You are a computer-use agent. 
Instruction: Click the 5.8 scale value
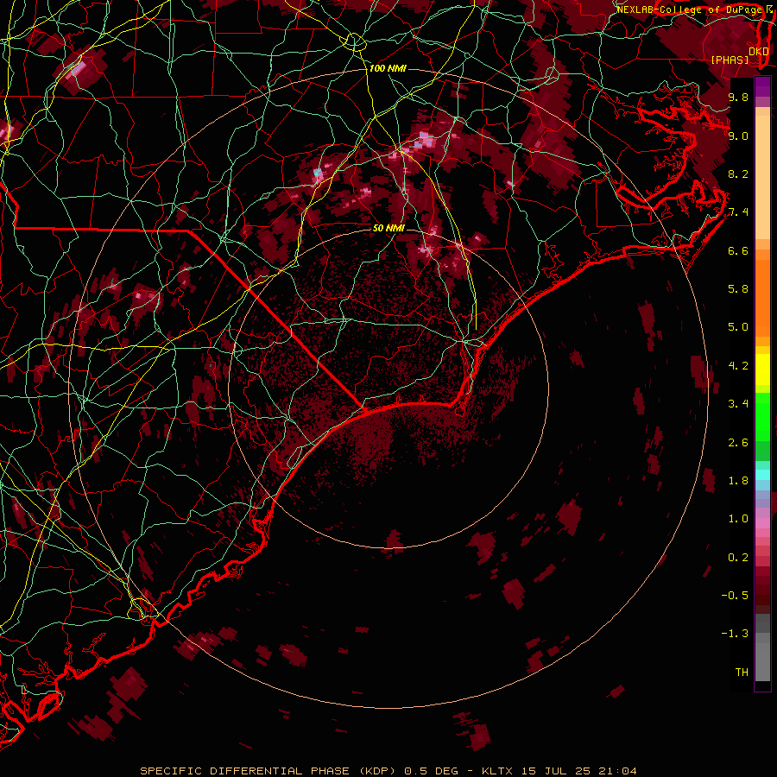tap(738, 289)
